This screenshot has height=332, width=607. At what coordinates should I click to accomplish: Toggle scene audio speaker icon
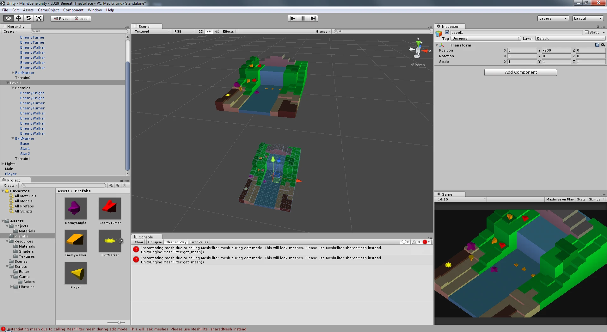tap(217, 31)
